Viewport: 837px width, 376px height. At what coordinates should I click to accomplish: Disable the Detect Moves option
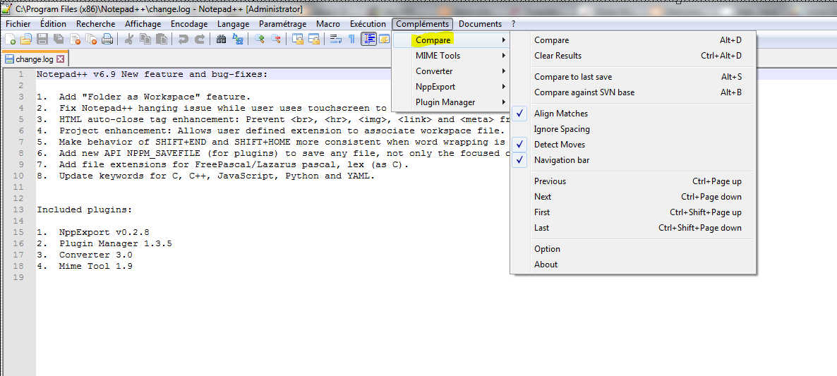[559, 145]
